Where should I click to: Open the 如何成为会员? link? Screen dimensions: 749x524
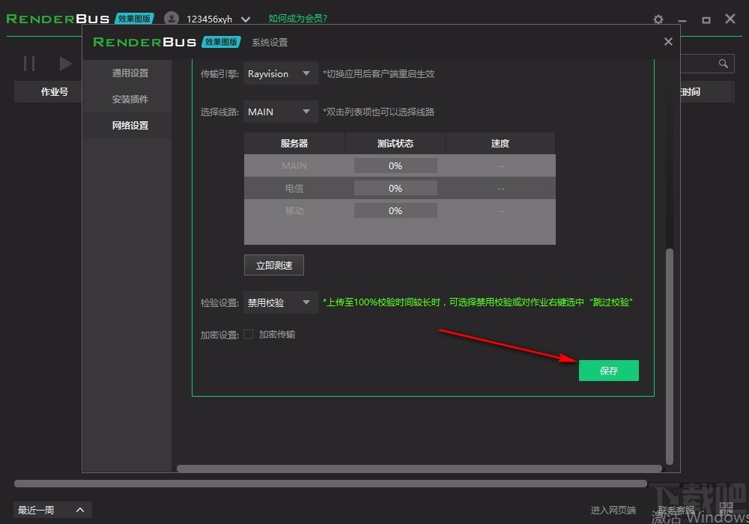pos(297,19)
